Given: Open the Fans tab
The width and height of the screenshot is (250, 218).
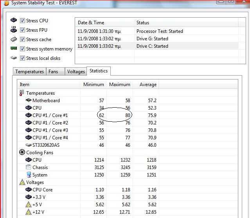Looking at the screenshot, I should point(55,72).
